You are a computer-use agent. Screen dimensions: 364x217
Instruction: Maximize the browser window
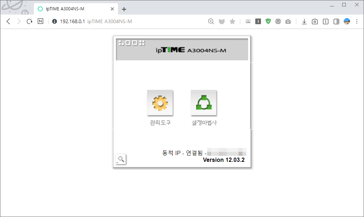tap(344, 5)
